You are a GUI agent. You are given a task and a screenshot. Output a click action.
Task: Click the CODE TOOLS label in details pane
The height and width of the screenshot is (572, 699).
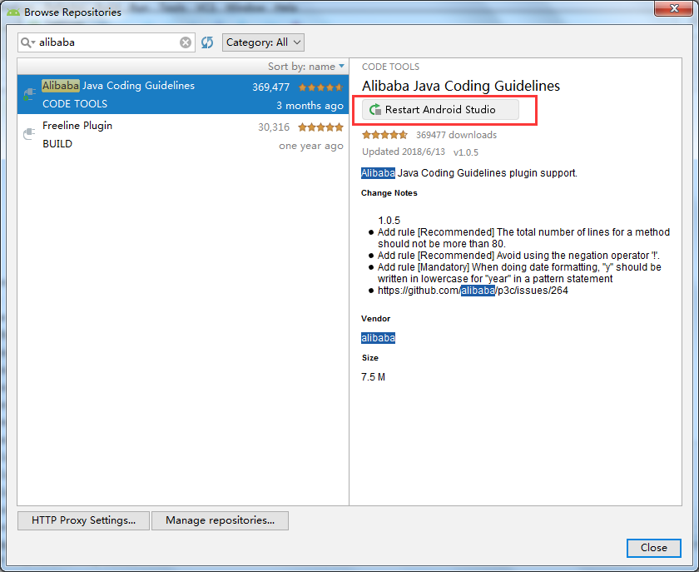point(390,67)
